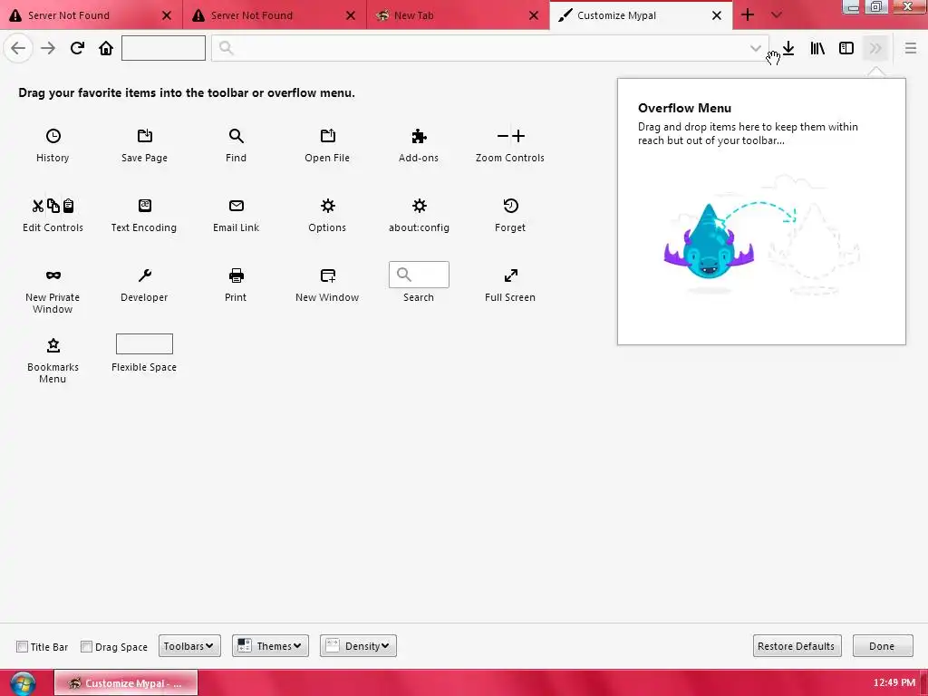Click the New Private Window mask icon
The width and height of the screenshot is (928, 696).
click(53, 275)
